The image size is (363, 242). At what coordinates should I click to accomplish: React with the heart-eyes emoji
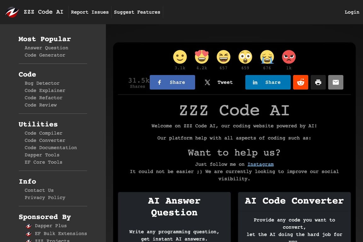[x=202, y=57]
